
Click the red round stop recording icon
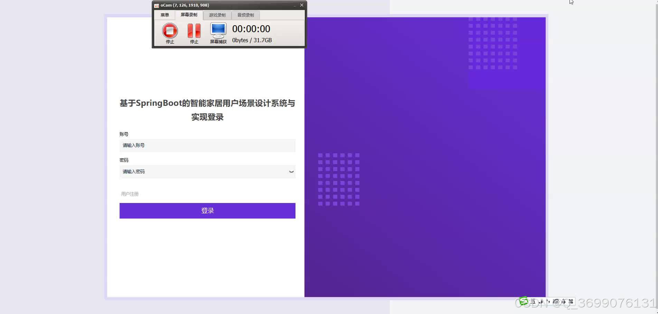(x=170, y=31)
